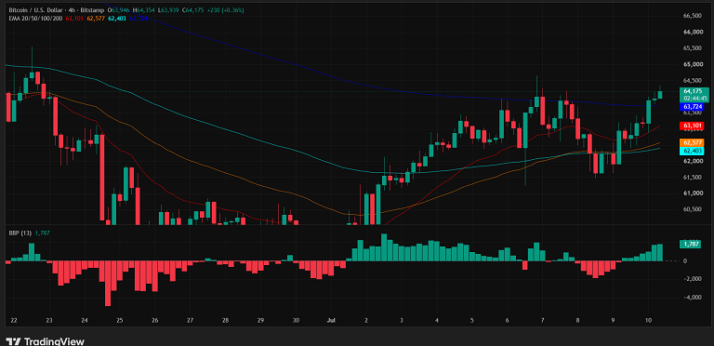The height and width of the screenshot is (346, 714).
Task: Click 66,500 on the price axis
Action: tap(692, 16)
